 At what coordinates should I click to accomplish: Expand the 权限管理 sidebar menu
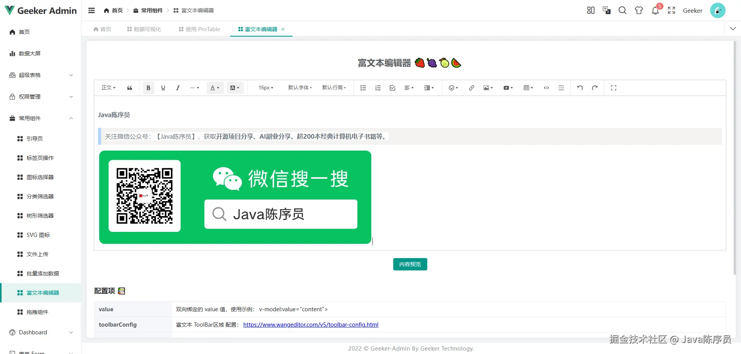coord(41,97)
